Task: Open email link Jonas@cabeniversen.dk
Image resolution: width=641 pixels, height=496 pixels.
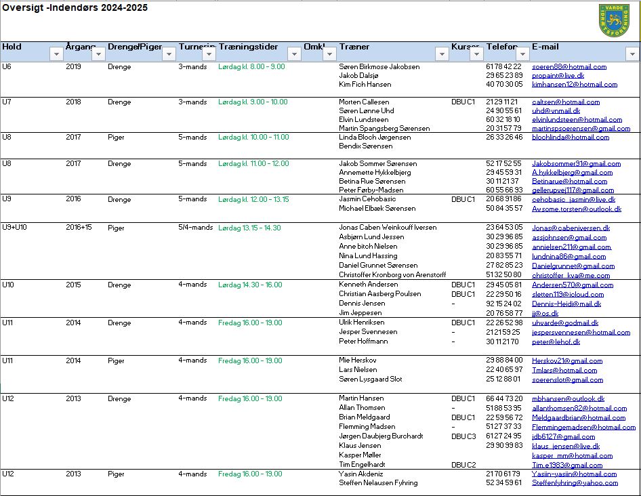Action: (x=571, y=228)
